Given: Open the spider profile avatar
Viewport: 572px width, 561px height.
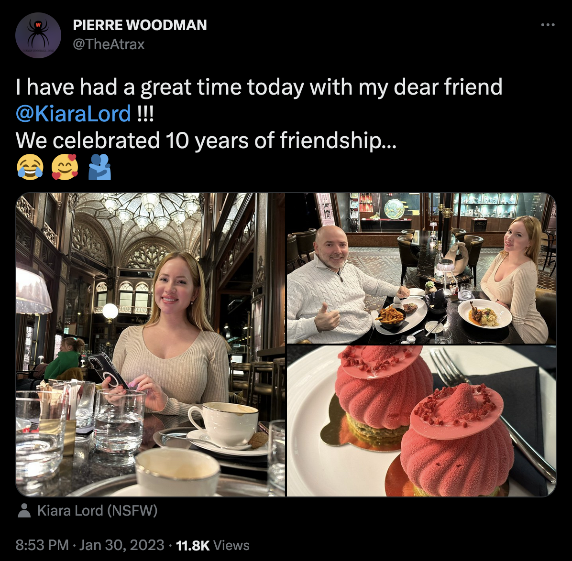Looking at the screenshot, I should [38, 35].
